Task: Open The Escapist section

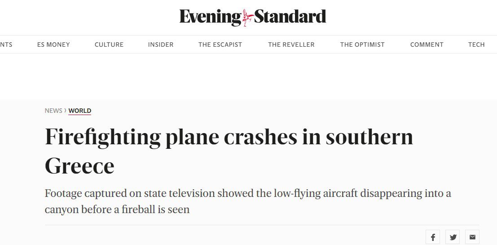Action: click(220, 45)
